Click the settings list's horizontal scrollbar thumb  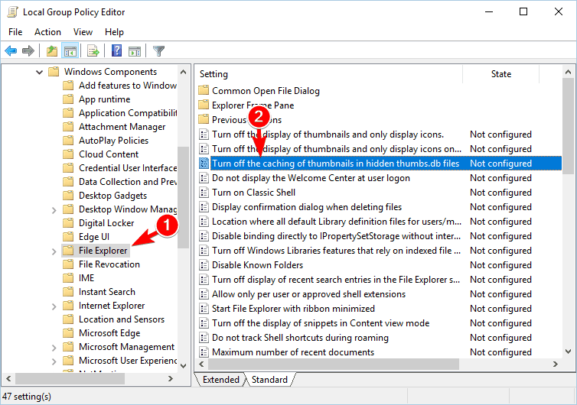[x=334, y=364]
